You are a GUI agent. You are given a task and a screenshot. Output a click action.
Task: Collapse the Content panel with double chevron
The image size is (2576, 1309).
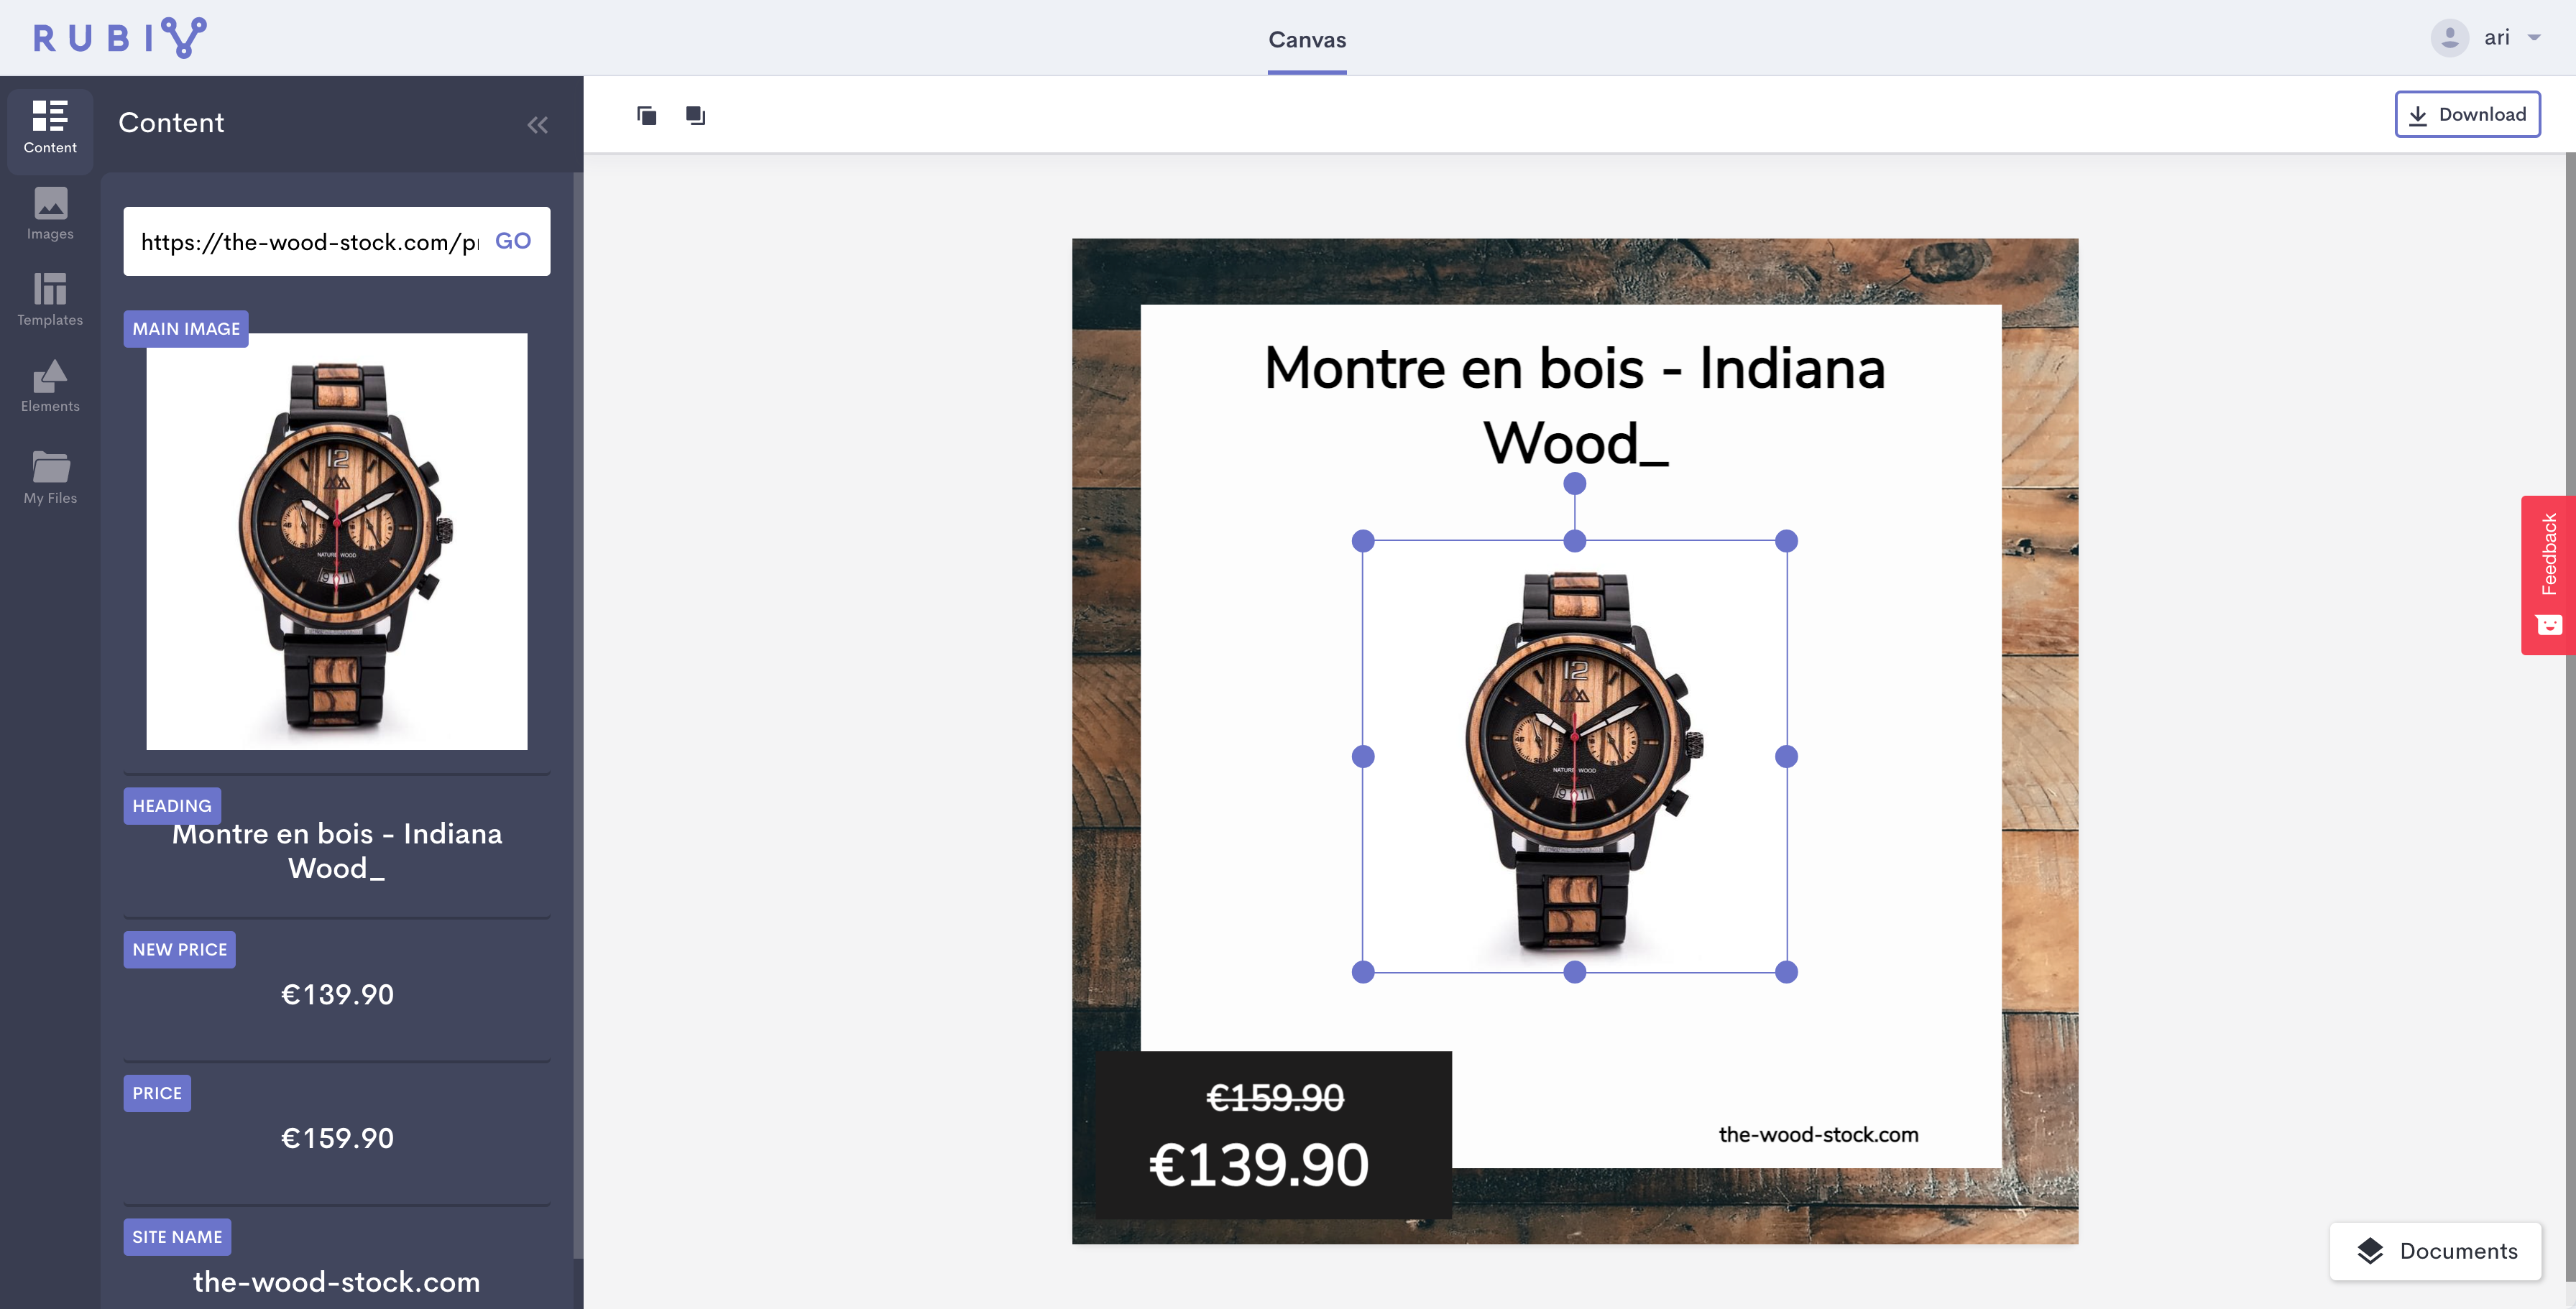tap(537, 125)
